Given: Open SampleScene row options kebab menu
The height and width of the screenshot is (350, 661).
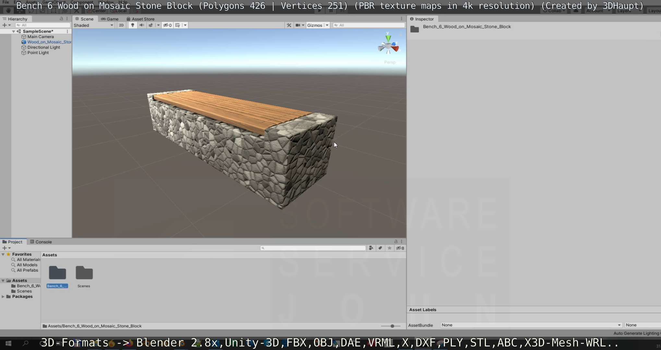Looking at the screenshot, I should click(x=67, y=31).
